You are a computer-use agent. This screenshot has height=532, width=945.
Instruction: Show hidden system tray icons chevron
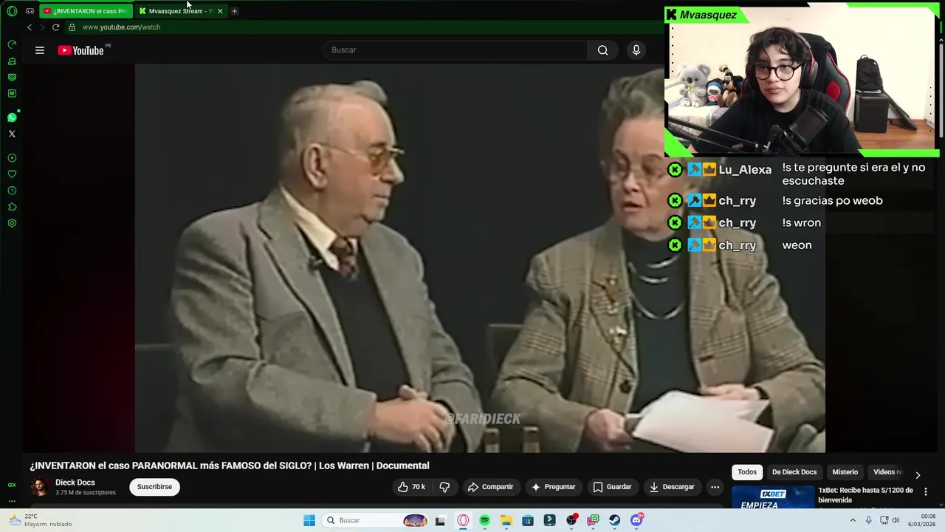click(x=853, y=520)
